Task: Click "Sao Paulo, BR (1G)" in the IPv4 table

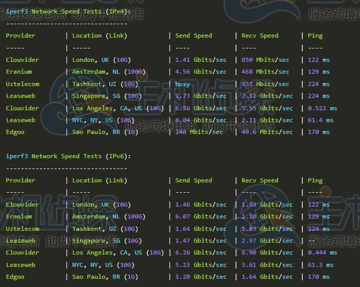Action: [105, 132]
